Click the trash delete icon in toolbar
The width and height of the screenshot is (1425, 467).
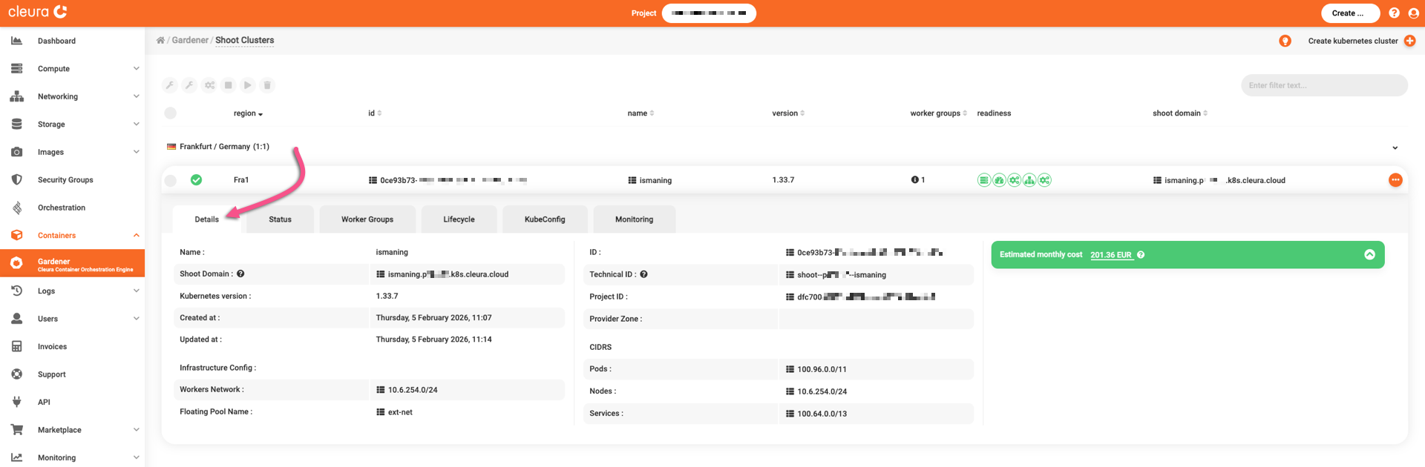267,85
